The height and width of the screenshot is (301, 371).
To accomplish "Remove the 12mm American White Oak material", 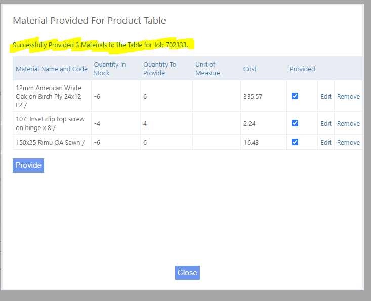I will (348, 96).
